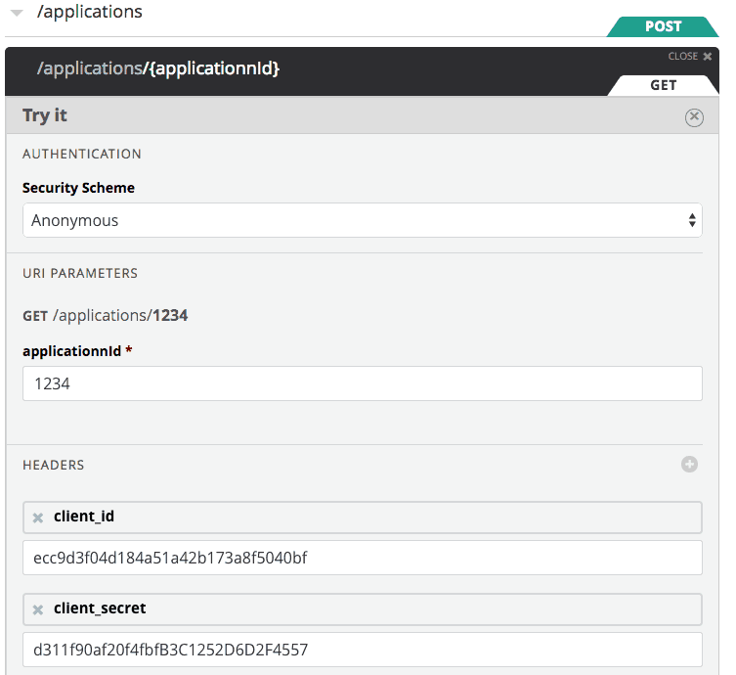Collapse the /applications resource triangle

17,13
